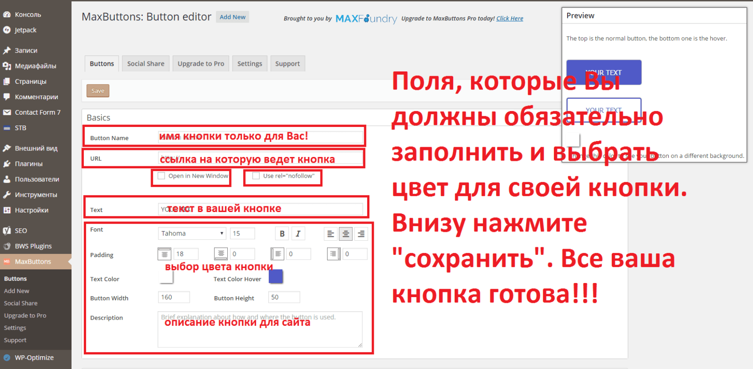Toggle bold font style button
The image size is (753, 369).
(282, 234)
